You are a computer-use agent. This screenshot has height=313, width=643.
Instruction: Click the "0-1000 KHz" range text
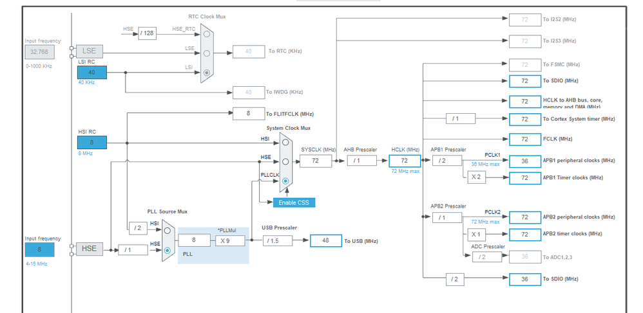point(39,66)
